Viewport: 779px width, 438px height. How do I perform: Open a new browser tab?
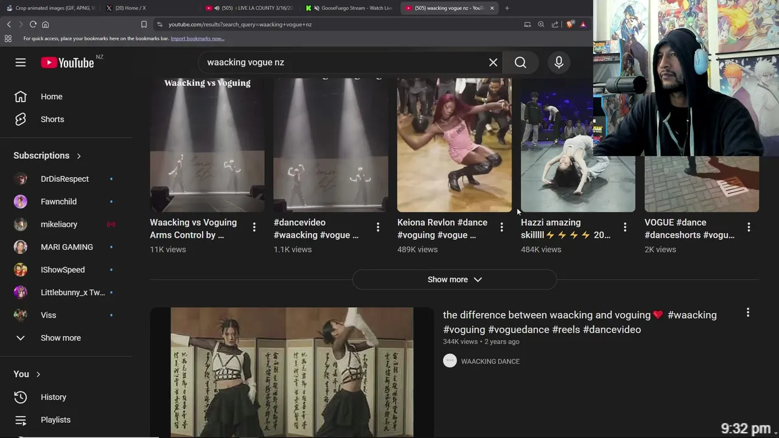(x=507, y=8)
